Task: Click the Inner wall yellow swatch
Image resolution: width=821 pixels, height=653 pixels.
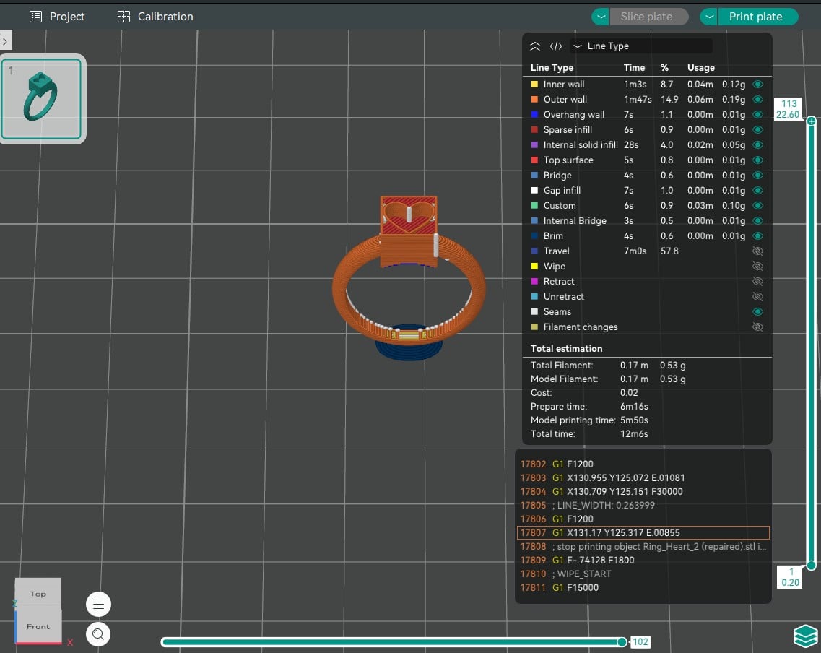Action: coord(534,85)
